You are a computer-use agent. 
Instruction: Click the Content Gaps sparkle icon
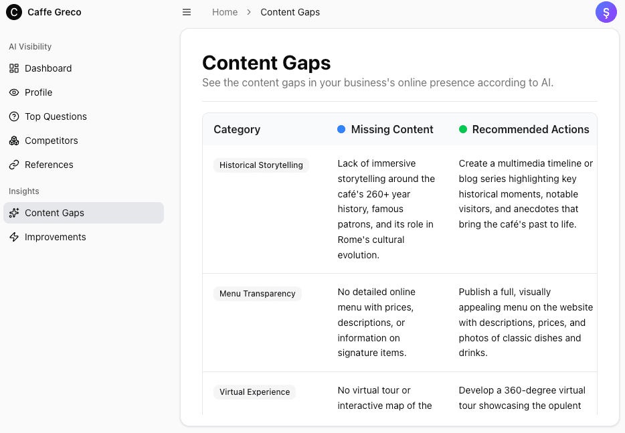(14, 213)
